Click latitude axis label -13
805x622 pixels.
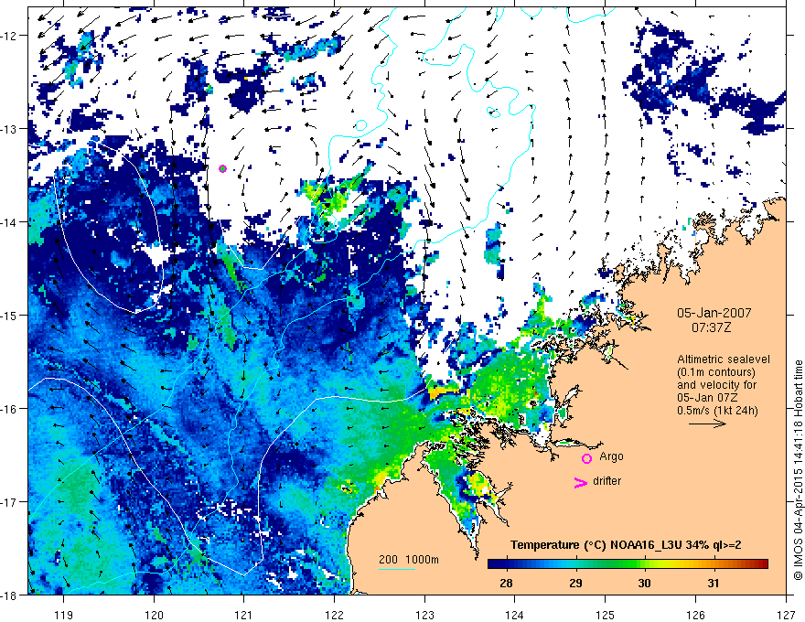click(x=10, y=129)
